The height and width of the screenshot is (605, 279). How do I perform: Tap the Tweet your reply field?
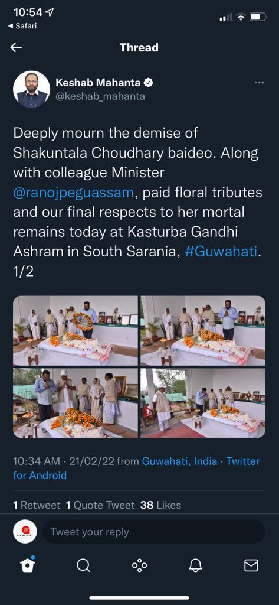point(154,532)
